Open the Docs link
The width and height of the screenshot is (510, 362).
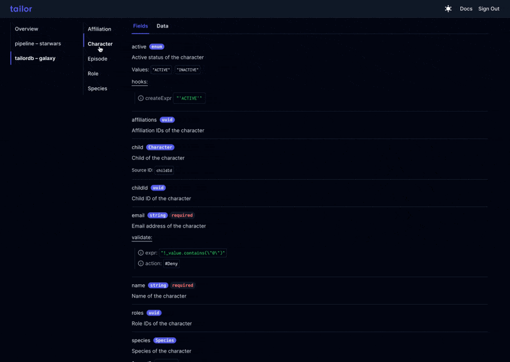[466, 9]
